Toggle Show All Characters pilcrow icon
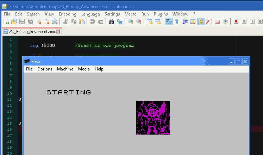The image size is (263, 155). [x=176, y=22]
